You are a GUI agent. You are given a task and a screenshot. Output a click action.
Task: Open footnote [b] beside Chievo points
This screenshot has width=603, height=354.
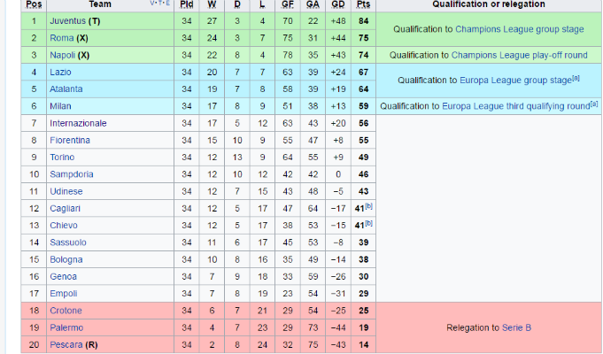(369, 223)
